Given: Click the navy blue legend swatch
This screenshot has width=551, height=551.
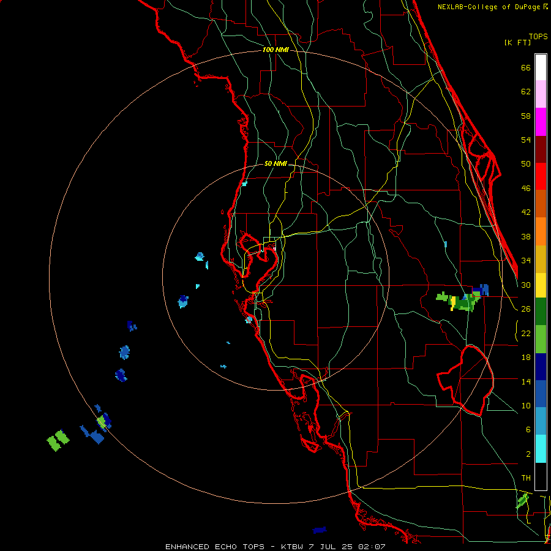Looking at the screenshot, I should [541, 367].
